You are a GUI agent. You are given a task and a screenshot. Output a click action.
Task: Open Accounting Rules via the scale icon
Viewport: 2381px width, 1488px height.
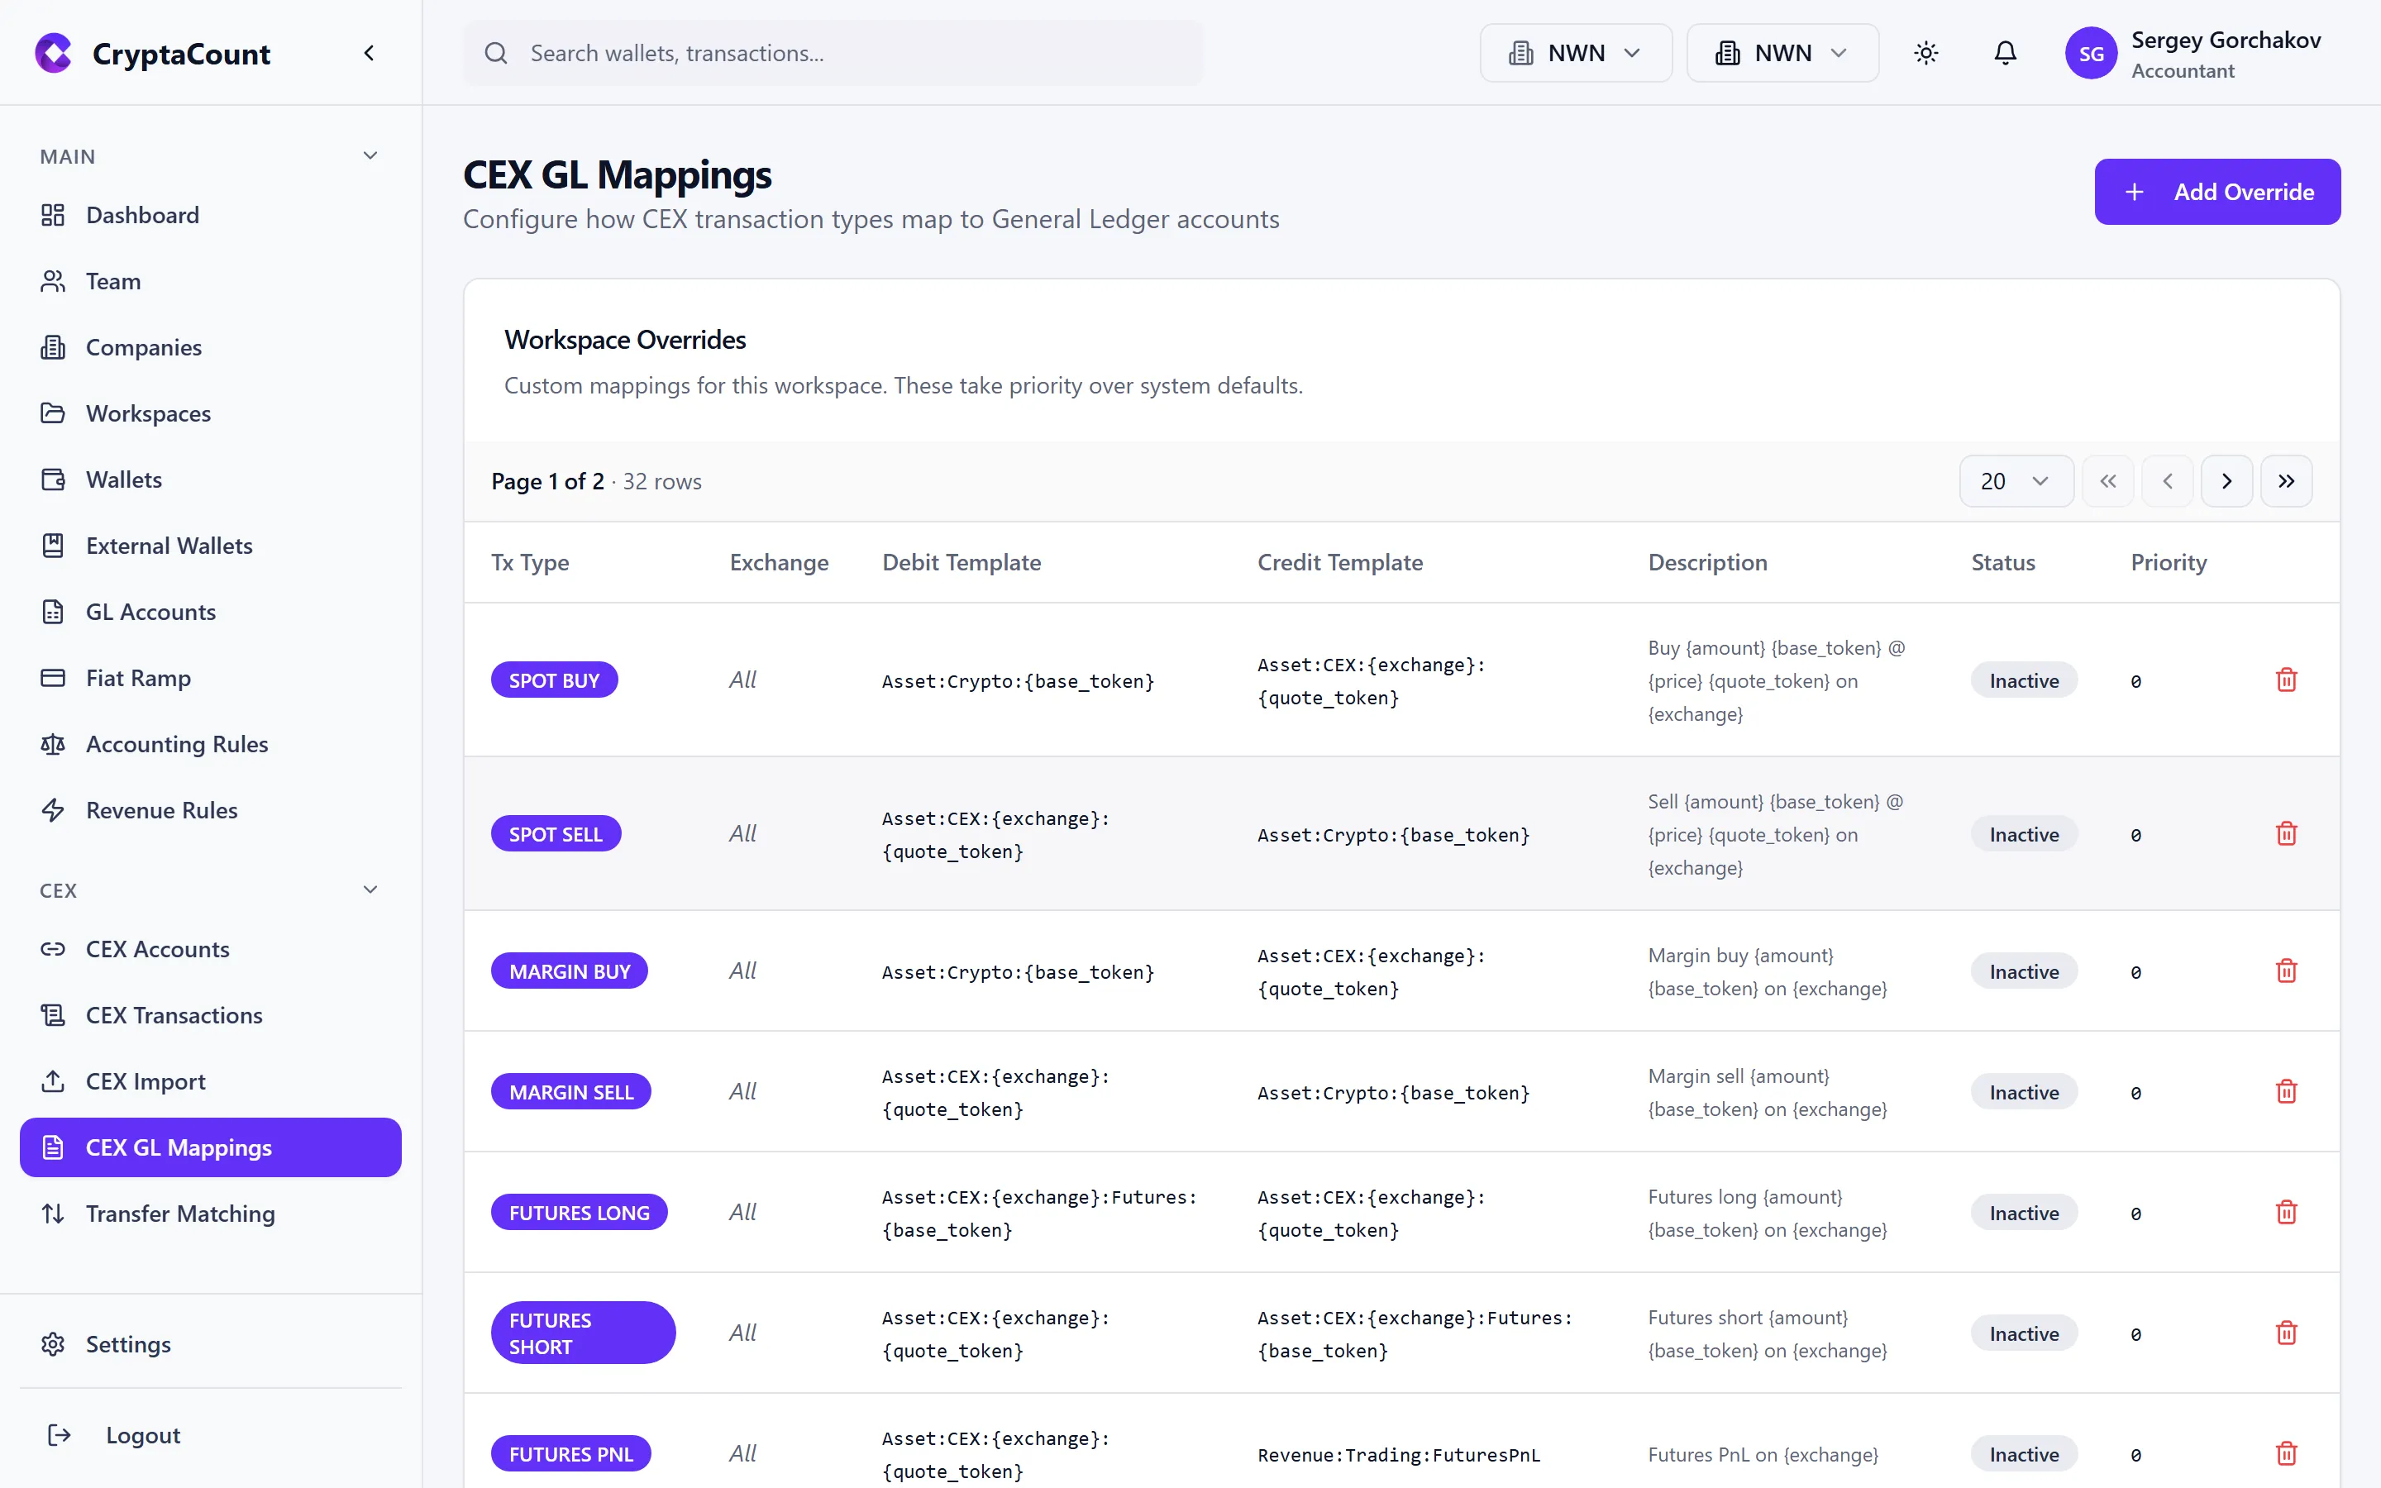tap(53, 744)
